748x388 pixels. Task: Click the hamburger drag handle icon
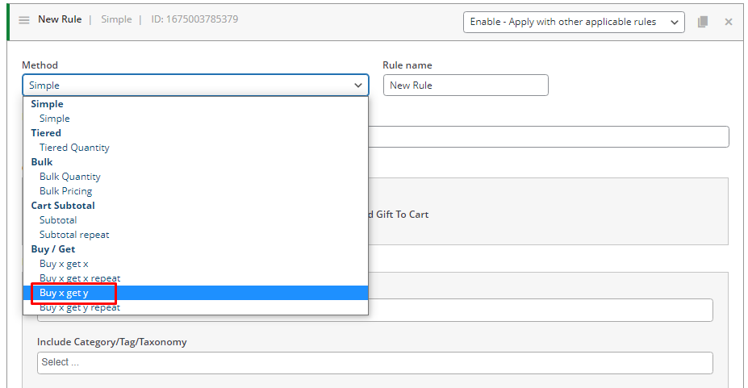(x=24, y=20)
